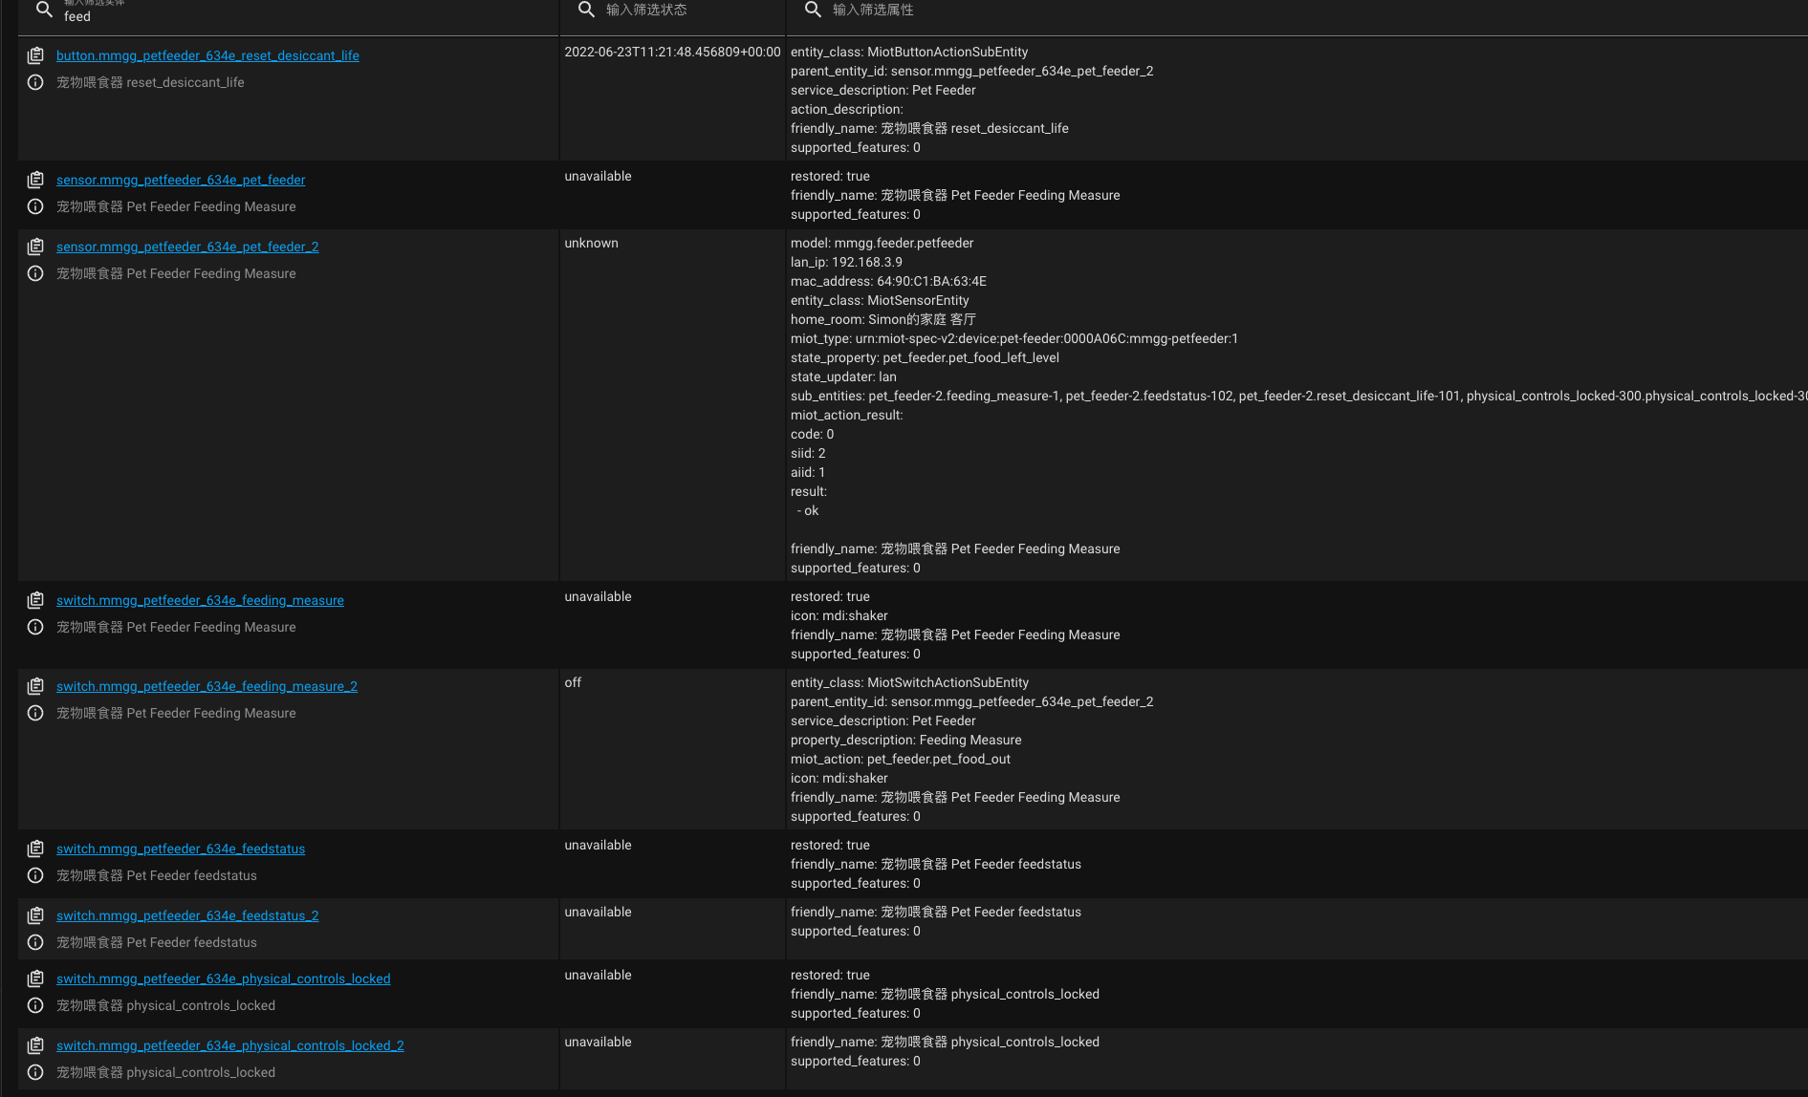Select unavailable state of switch feedstatus_2
Image resolution: width=1808 pixels, height=1097 pixels.
tap(598, 912)
